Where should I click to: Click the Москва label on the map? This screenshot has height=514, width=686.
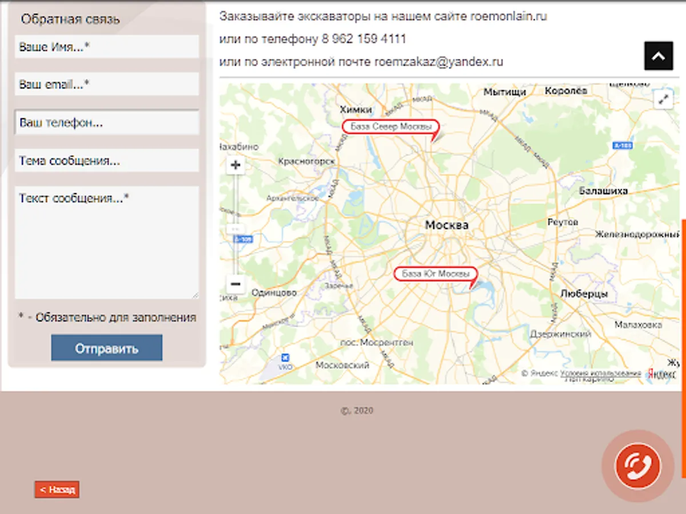[x=446, y=225]
